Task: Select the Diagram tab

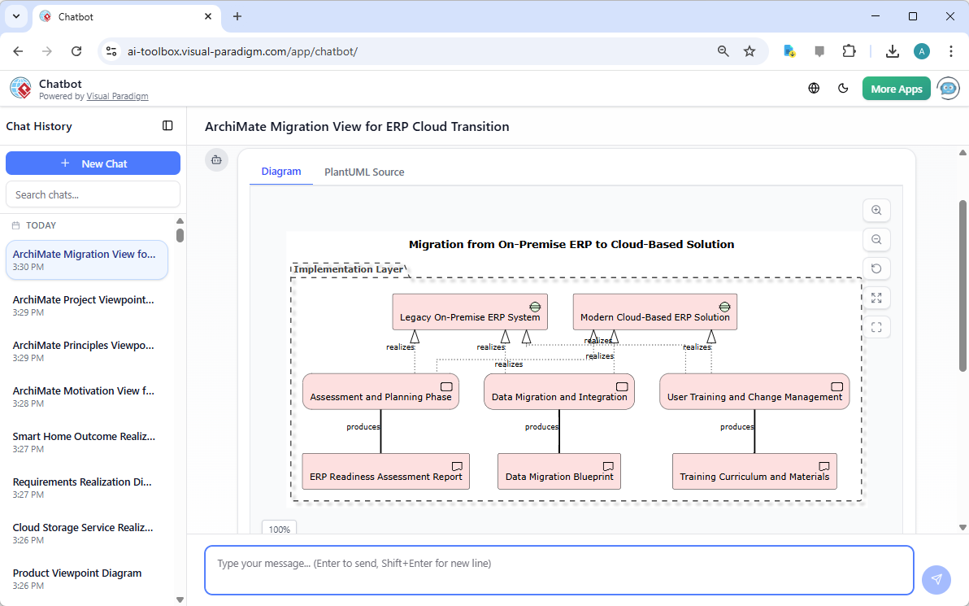Action: coord(281,172)
